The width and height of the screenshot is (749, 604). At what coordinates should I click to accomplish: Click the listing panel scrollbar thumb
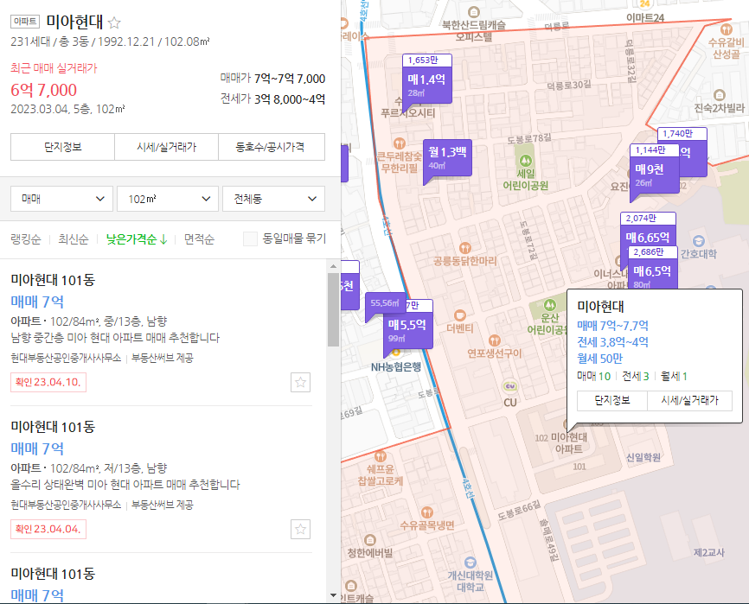tap(334, 310)
